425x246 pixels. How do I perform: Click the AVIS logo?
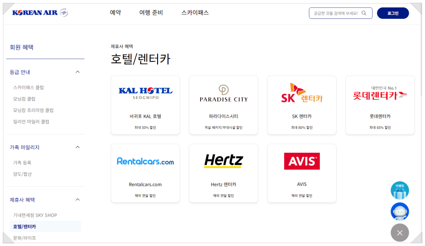click(302, 161)
